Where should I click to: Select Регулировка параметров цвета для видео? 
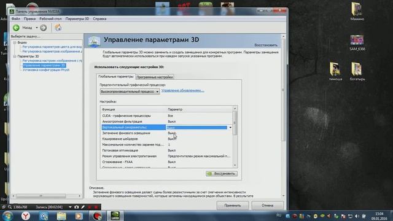coord(52,47)
